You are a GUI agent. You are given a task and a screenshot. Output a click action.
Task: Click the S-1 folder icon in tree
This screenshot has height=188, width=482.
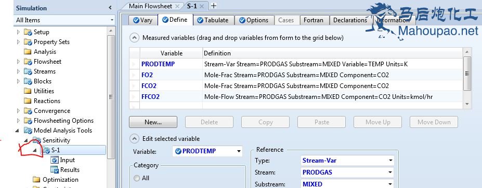pos(46,150)
